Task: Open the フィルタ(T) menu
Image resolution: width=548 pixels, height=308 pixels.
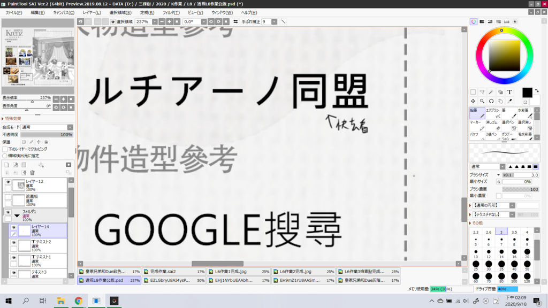Action: (x=171, y=13)
